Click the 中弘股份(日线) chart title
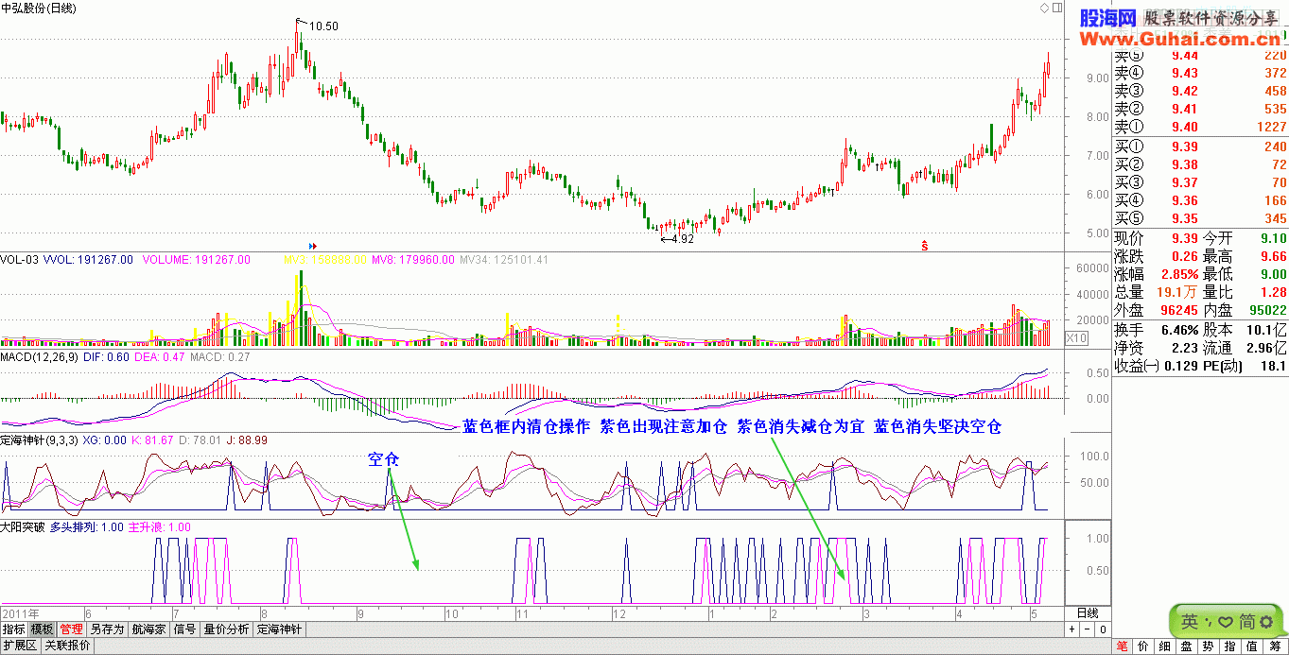The width and height of the screenshot is (1289, 655). 41,8
